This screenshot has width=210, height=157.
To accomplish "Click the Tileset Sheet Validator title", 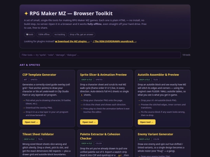I will [38, 134].
